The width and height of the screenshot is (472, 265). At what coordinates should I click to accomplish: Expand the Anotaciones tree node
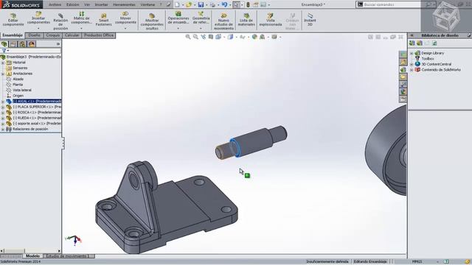pyautogui.click(x=3, y=74)
